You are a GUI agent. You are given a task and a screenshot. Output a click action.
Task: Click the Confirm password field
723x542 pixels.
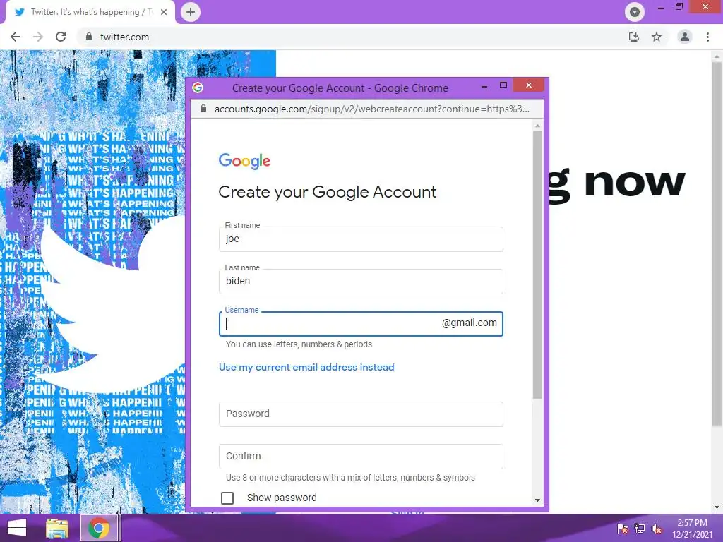(361, 457)
